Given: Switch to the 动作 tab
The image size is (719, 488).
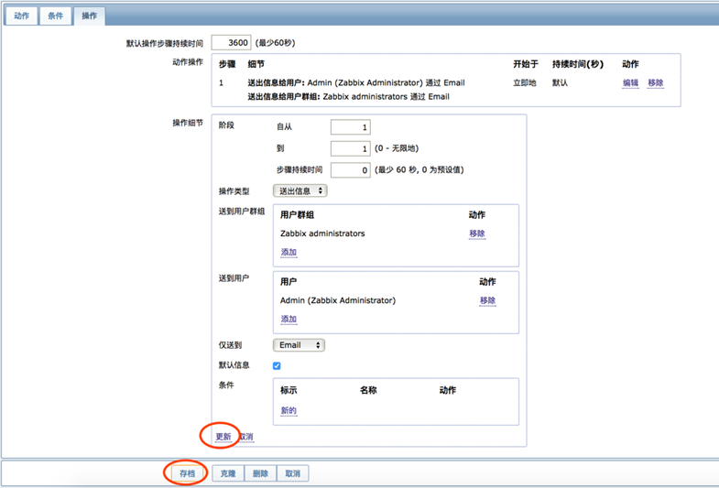Looking at the screenshot, I should (x=21, y=16).
